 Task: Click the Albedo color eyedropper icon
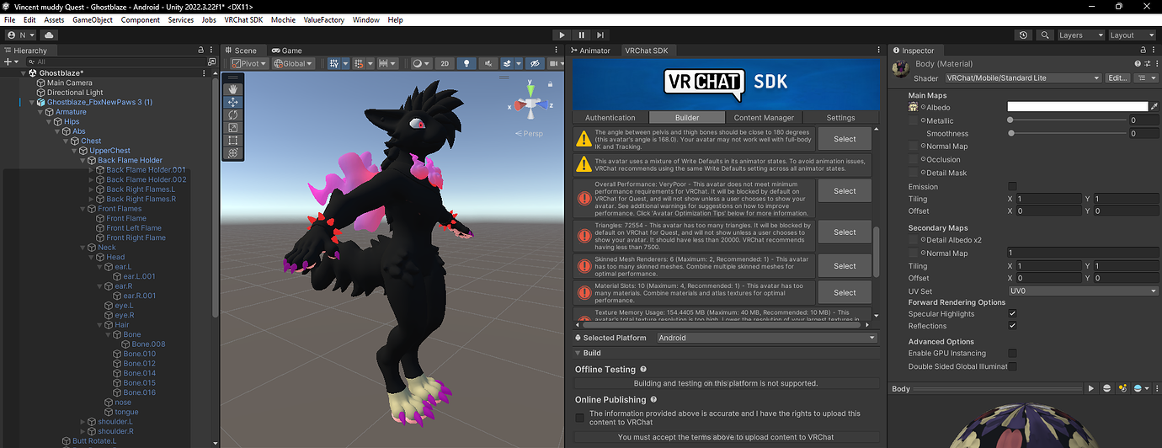point(1154,107)
